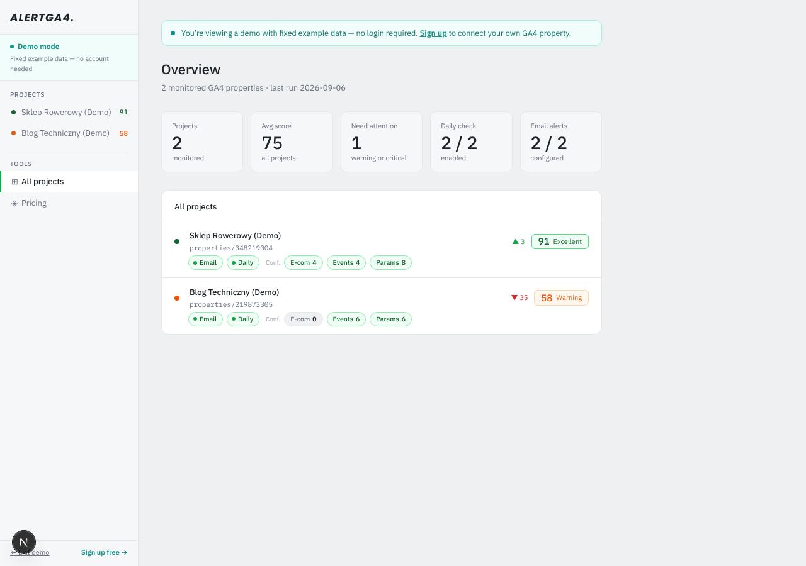Open the Next.js dev tools badge

[x=24, y=542]
